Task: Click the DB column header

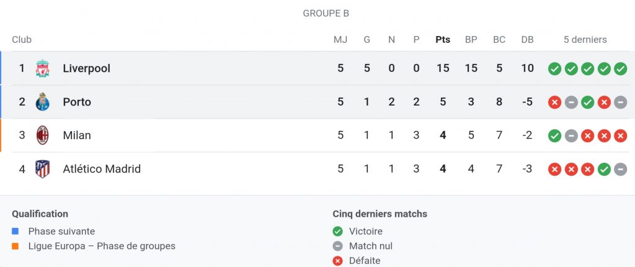Action: point(527,40)
